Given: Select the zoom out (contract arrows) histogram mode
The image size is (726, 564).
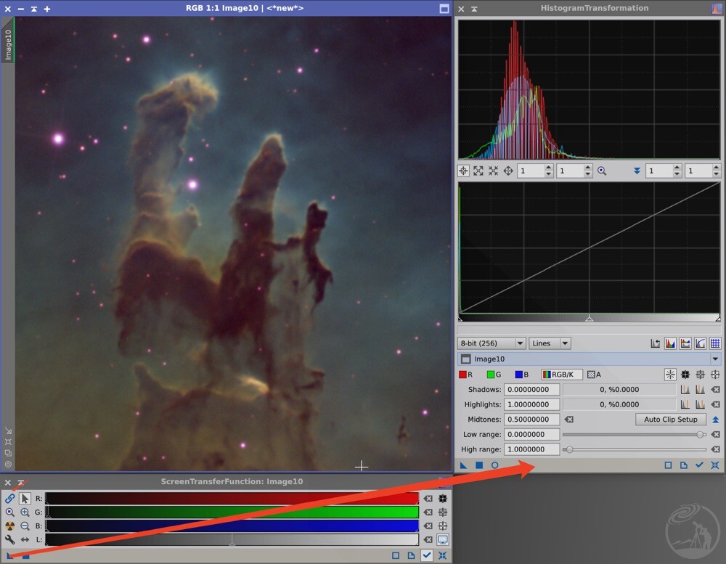Looking at the screenshot, I should tap(494, 171).
